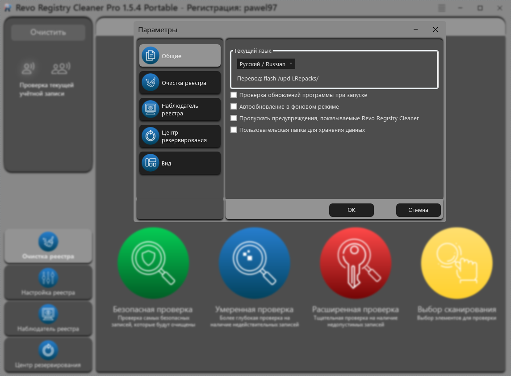Image resolution: width=511 pixels, height=376 pixels.
Task: Confirm settings with the OK button
Action: pyautogui.click(x=351, y=210)
